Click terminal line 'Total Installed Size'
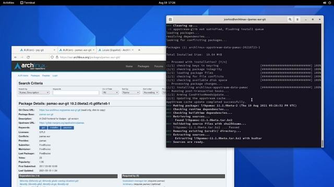Viewport: 334px width, 187px height. [194, 55]
